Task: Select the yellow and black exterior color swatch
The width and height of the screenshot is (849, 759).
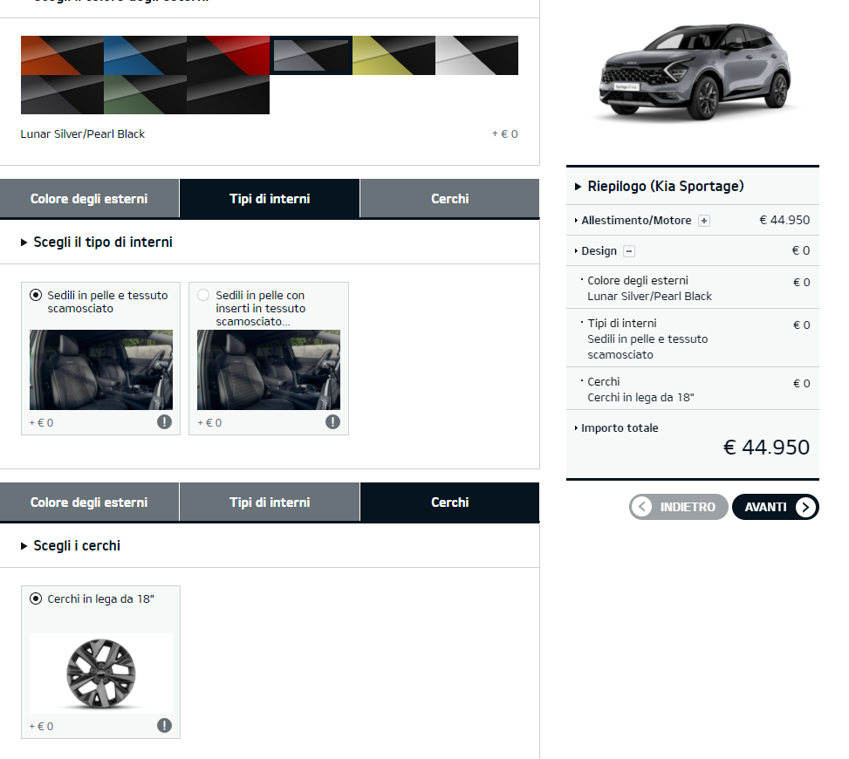Action: click(394, 55)
